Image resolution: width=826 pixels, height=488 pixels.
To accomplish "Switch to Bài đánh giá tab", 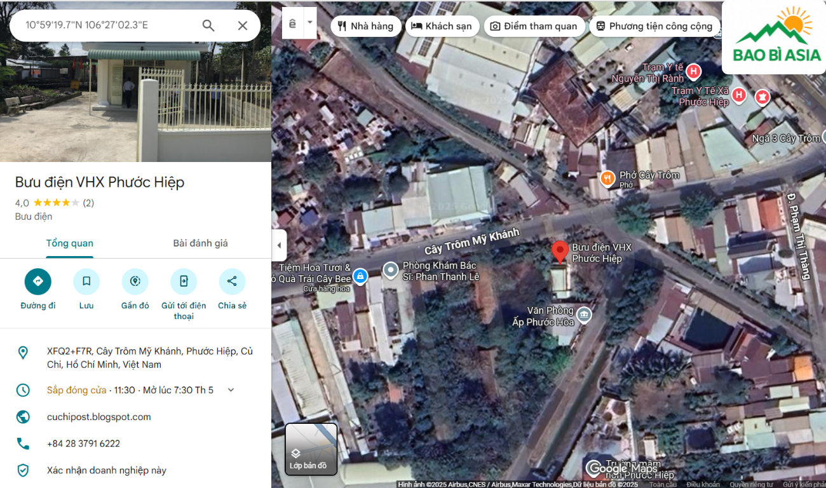I will coord(200,243).
